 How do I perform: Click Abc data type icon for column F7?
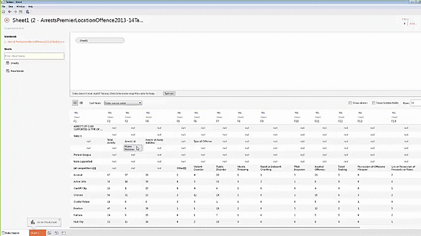pos(218,113)
